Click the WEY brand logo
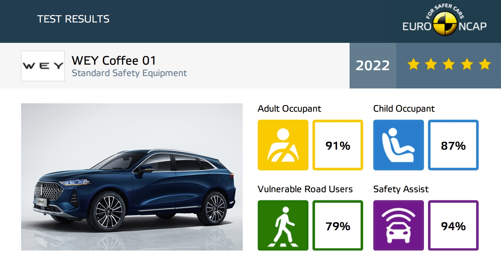The width and height of the screenshot is (501, 264). point(43,66)
